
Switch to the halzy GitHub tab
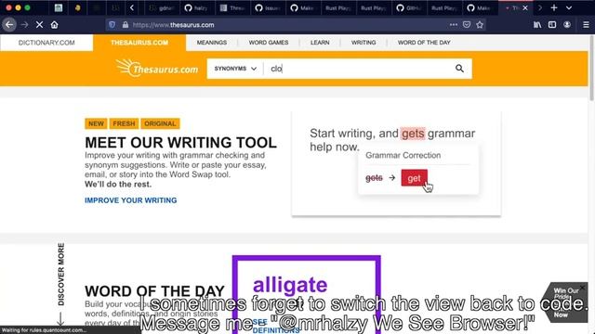[x=198, y=7]
